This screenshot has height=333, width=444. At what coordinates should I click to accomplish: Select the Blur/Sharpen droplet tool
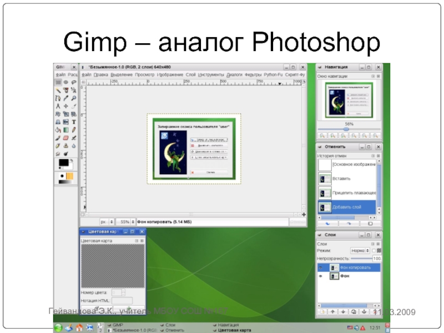click(74, 146)
